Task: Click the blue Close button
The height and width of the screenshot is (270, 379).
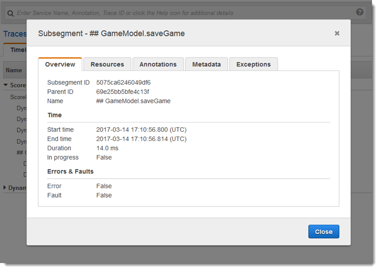Action: 324,231
